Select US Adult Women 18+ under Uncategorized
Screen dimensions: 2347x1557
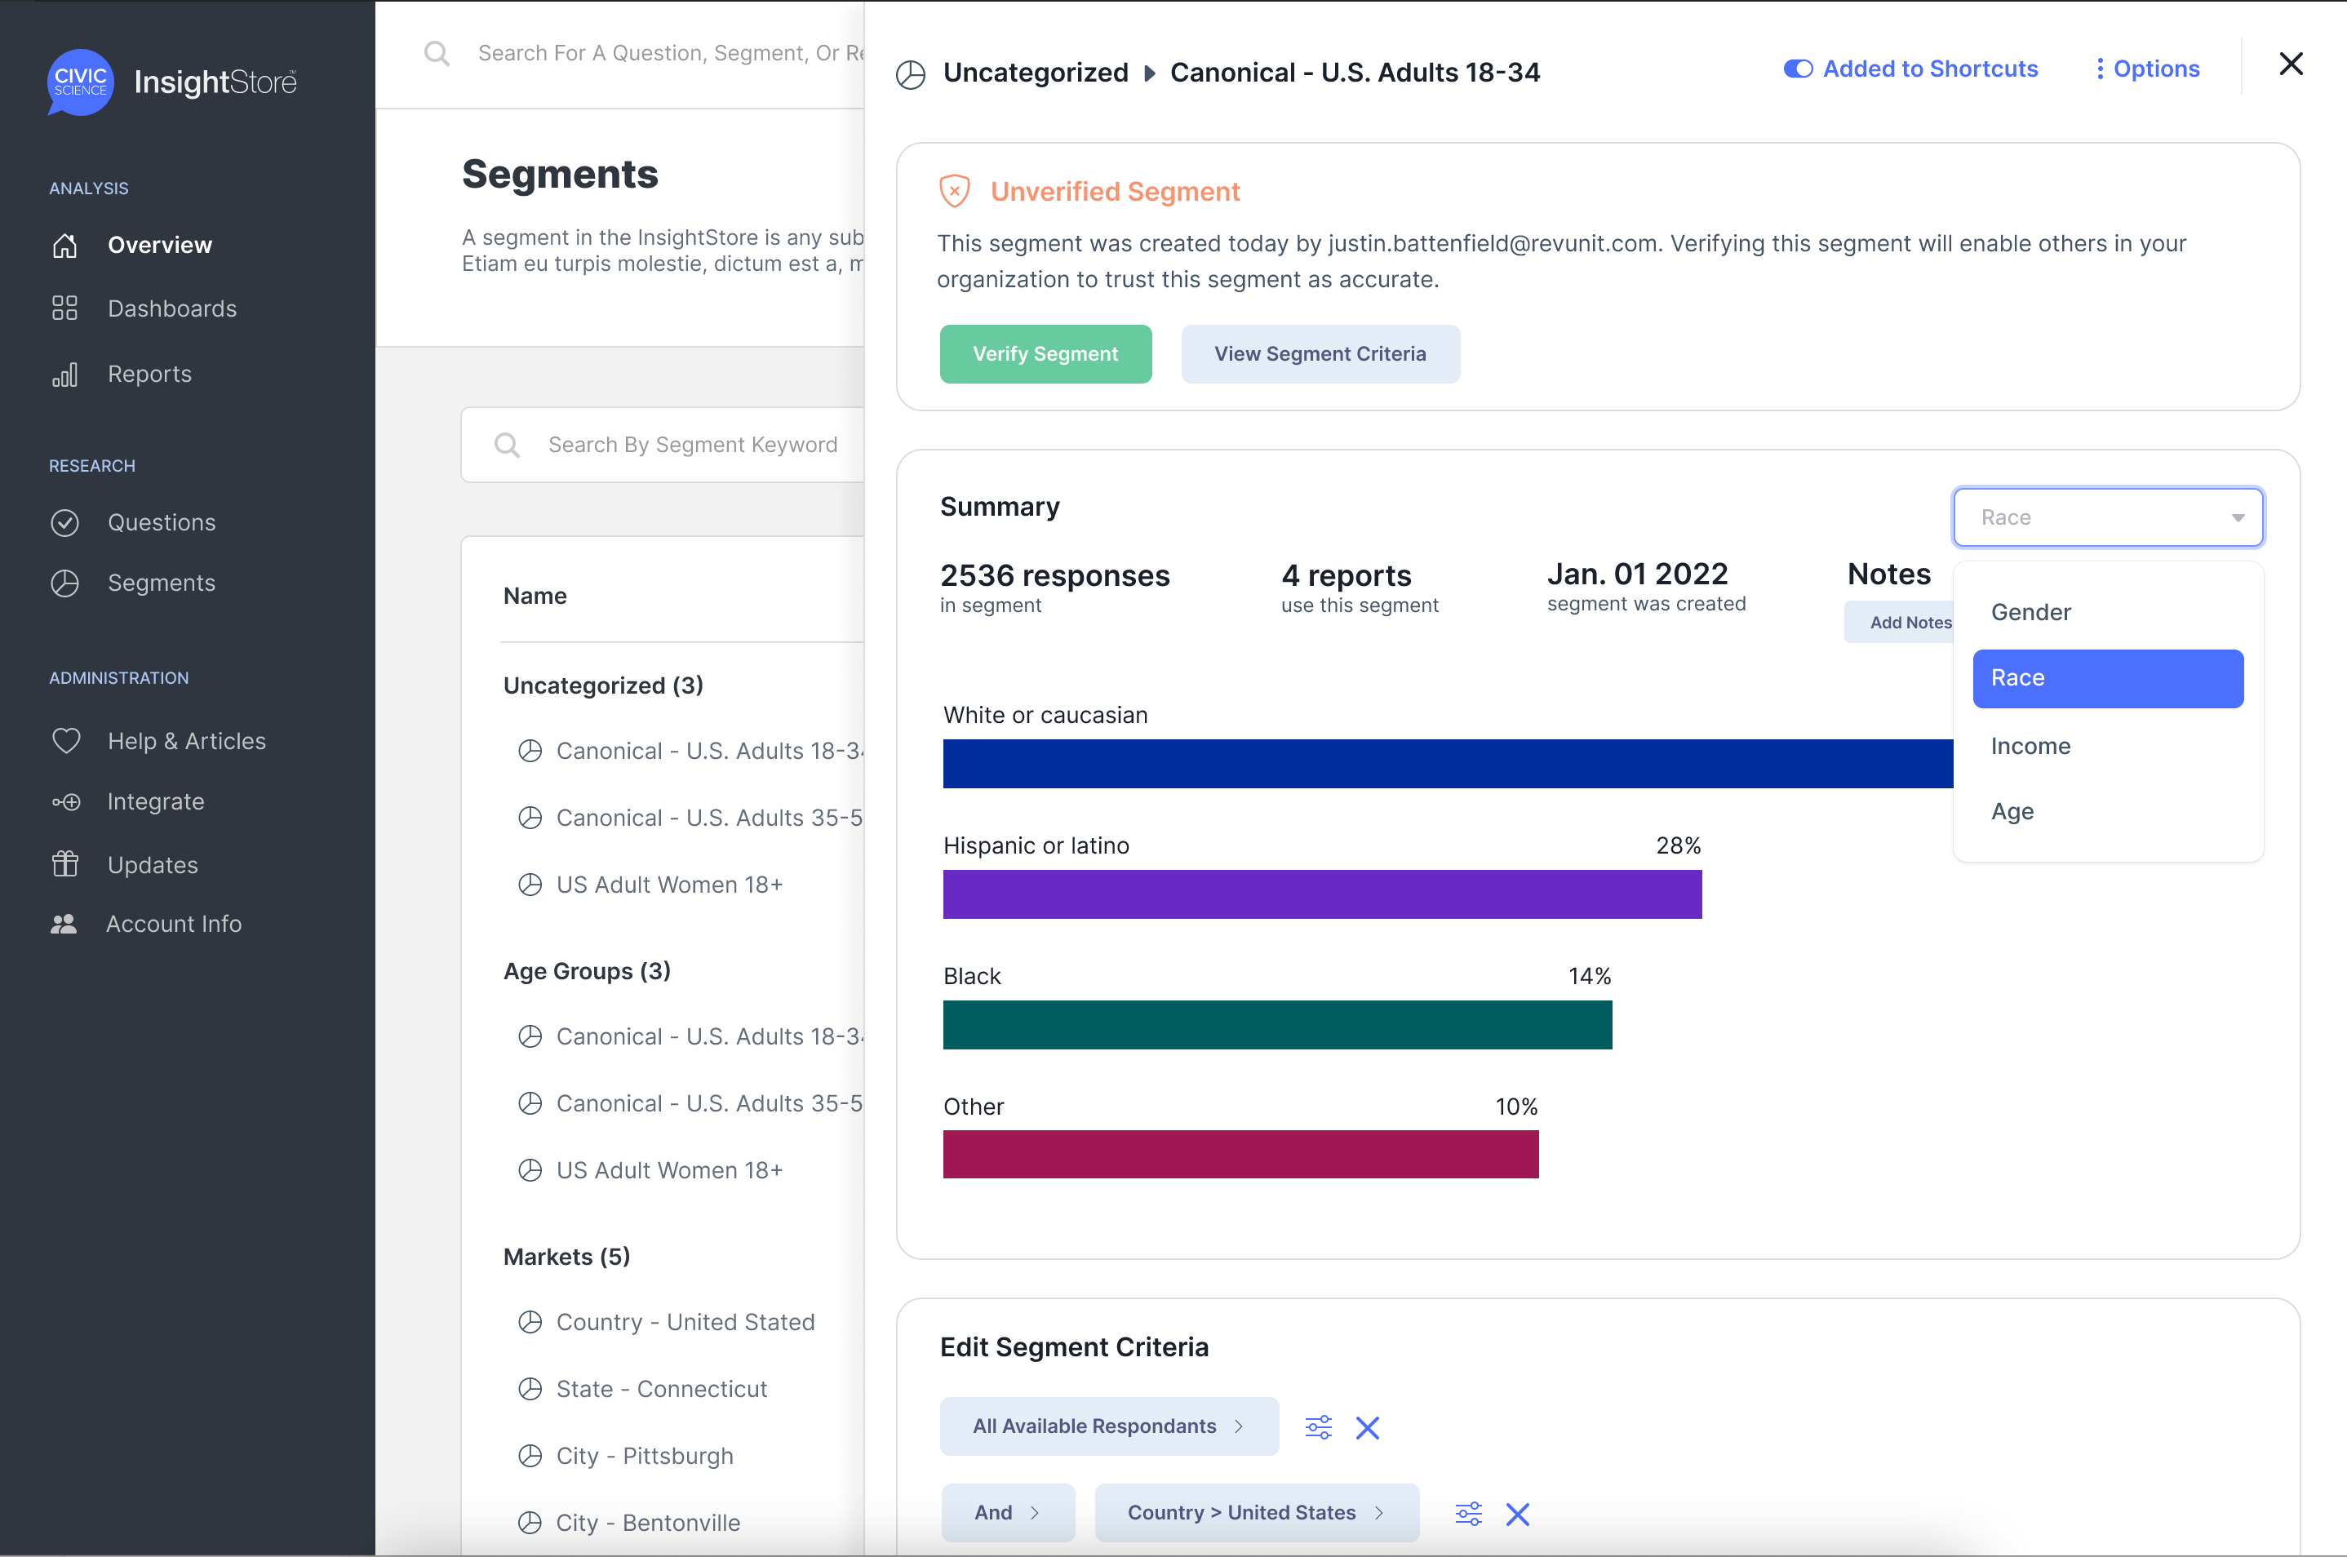(668, 884)
